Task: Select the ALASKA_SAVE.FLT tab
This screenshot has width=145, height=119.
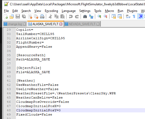Action: tap(45, 24)
